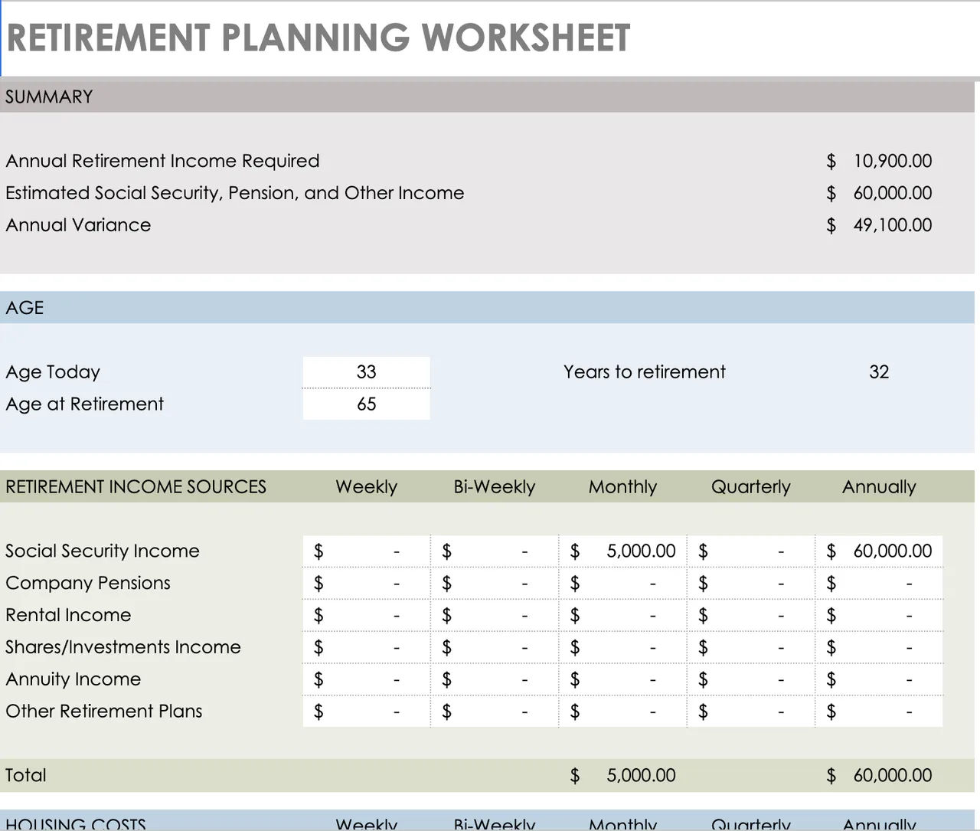
Task: Select Annuity Income annually cell
Action: [x=879, y=680]
